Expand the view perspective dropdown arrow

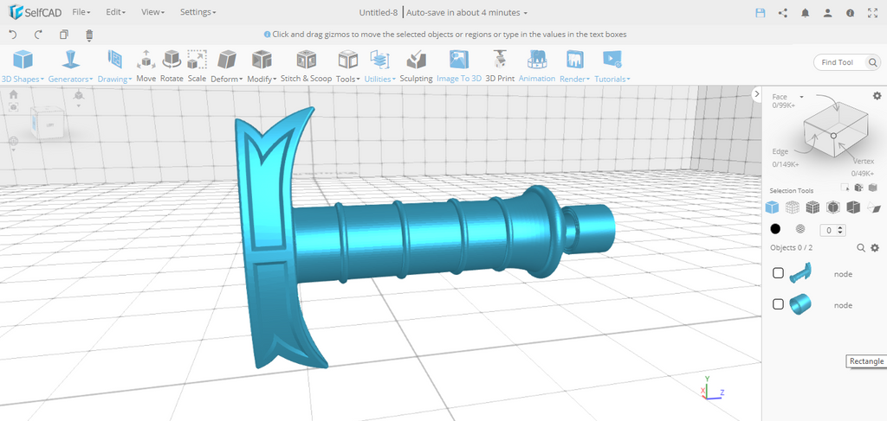click(x=79, y=105)
